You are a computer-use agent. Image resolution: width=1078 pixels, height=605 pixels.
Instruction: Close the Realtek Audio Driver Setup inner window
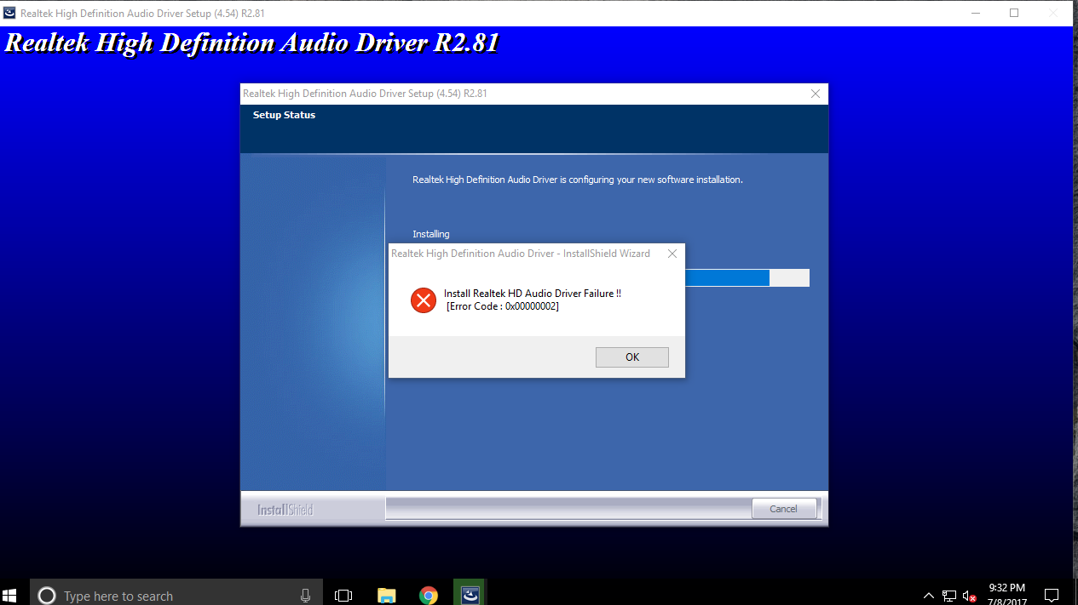point(816,94)
